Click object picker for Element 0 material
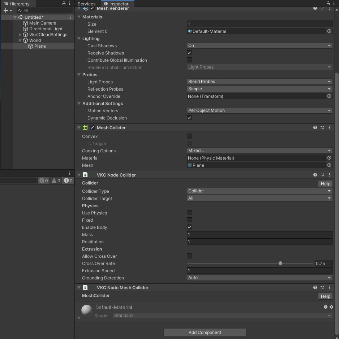The image size is (339, 339). 329,31
